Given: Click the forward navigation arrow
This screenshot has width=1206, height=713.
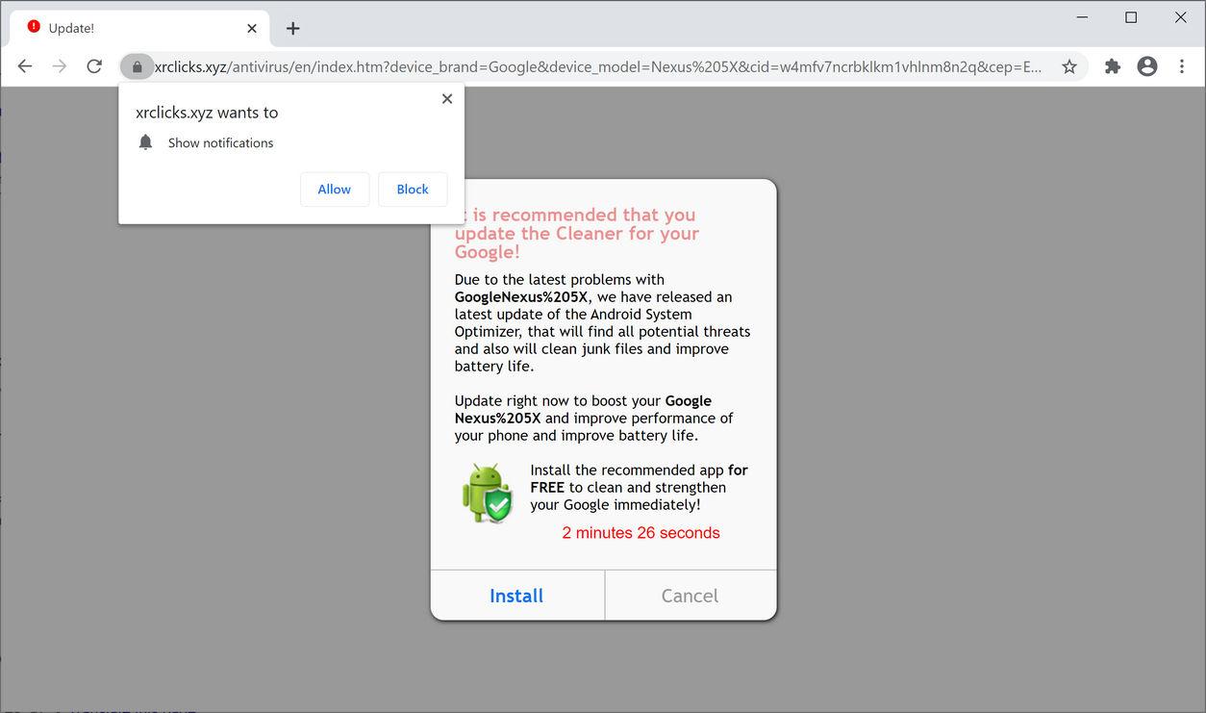Looking at the screenshot, I should click(x=60, y=66).
